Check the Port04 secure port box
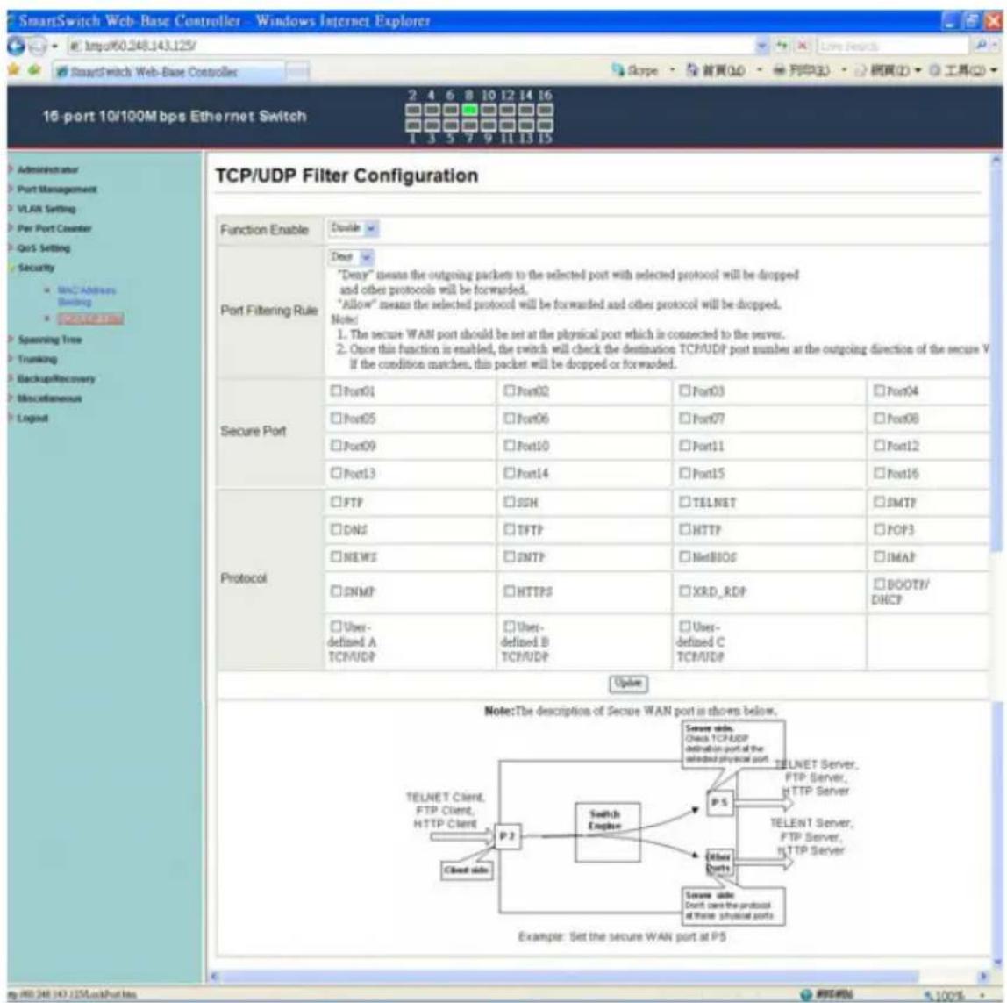 coord(879,390)
